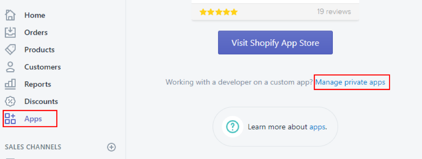
Task: Open the Customers person icon
Action: [x=10, y=67]
